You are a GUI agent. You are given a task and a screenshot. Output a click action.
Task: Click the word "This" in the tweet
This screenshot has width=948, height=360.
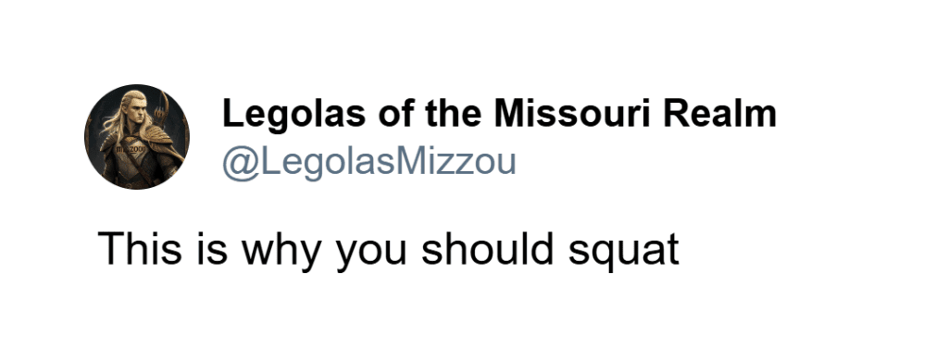(140, 248)
